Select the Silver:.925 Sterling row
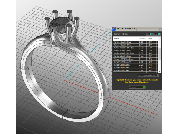 tap(136, 59)
